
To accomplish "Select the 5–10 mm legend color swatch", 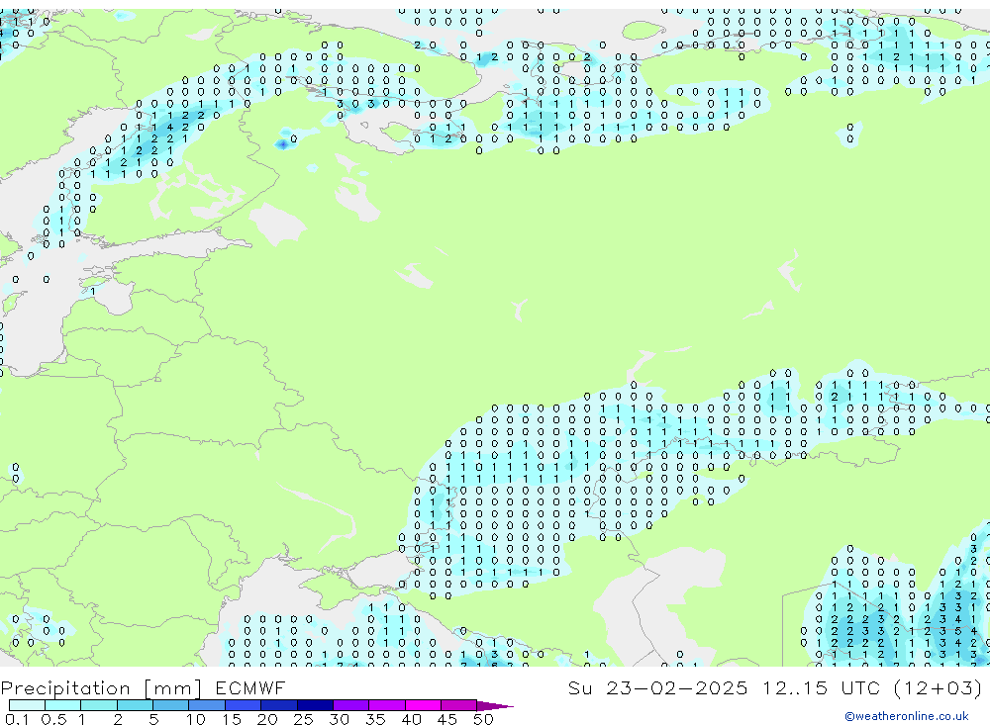I will coord(171,705).
